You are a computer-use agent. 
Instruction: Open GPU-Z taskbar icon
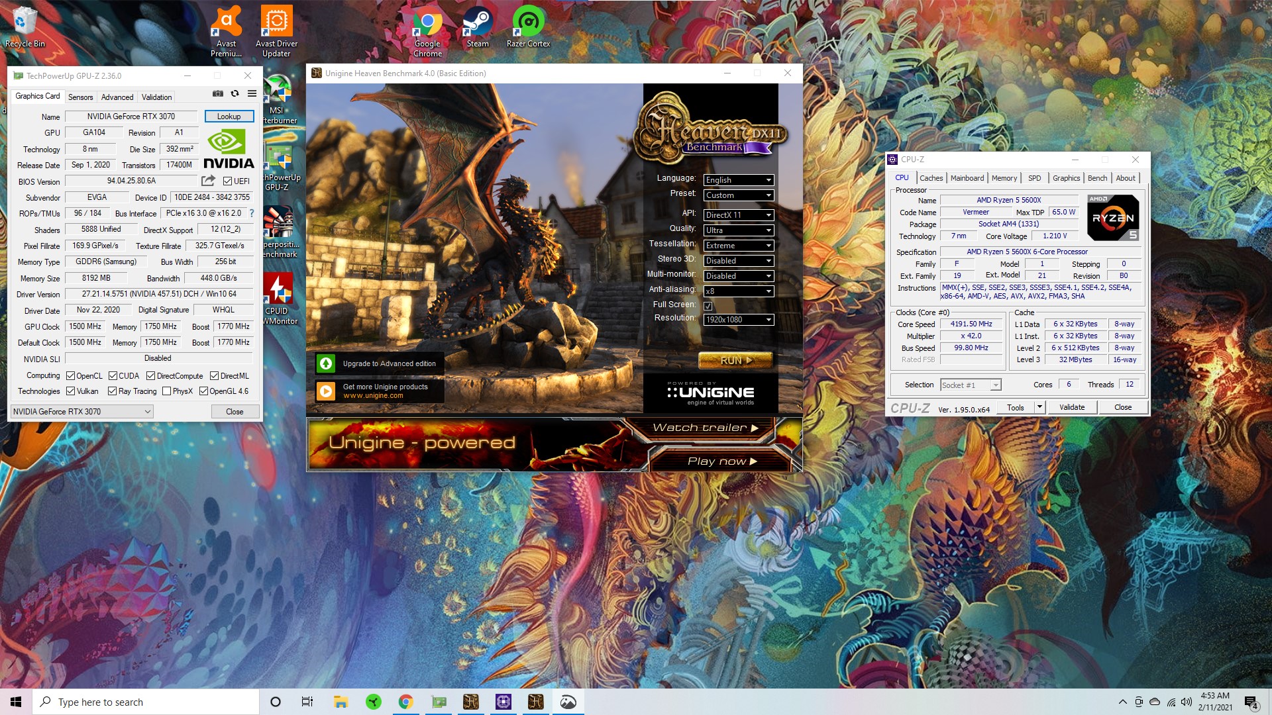(439, 702)
